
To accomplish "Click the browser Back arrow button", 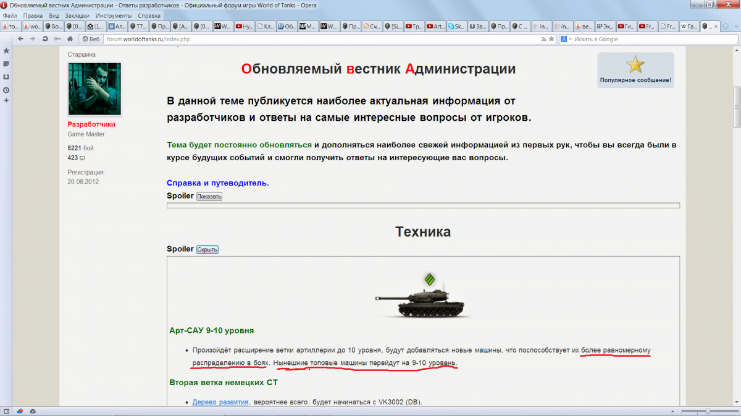I will point(21,39).
